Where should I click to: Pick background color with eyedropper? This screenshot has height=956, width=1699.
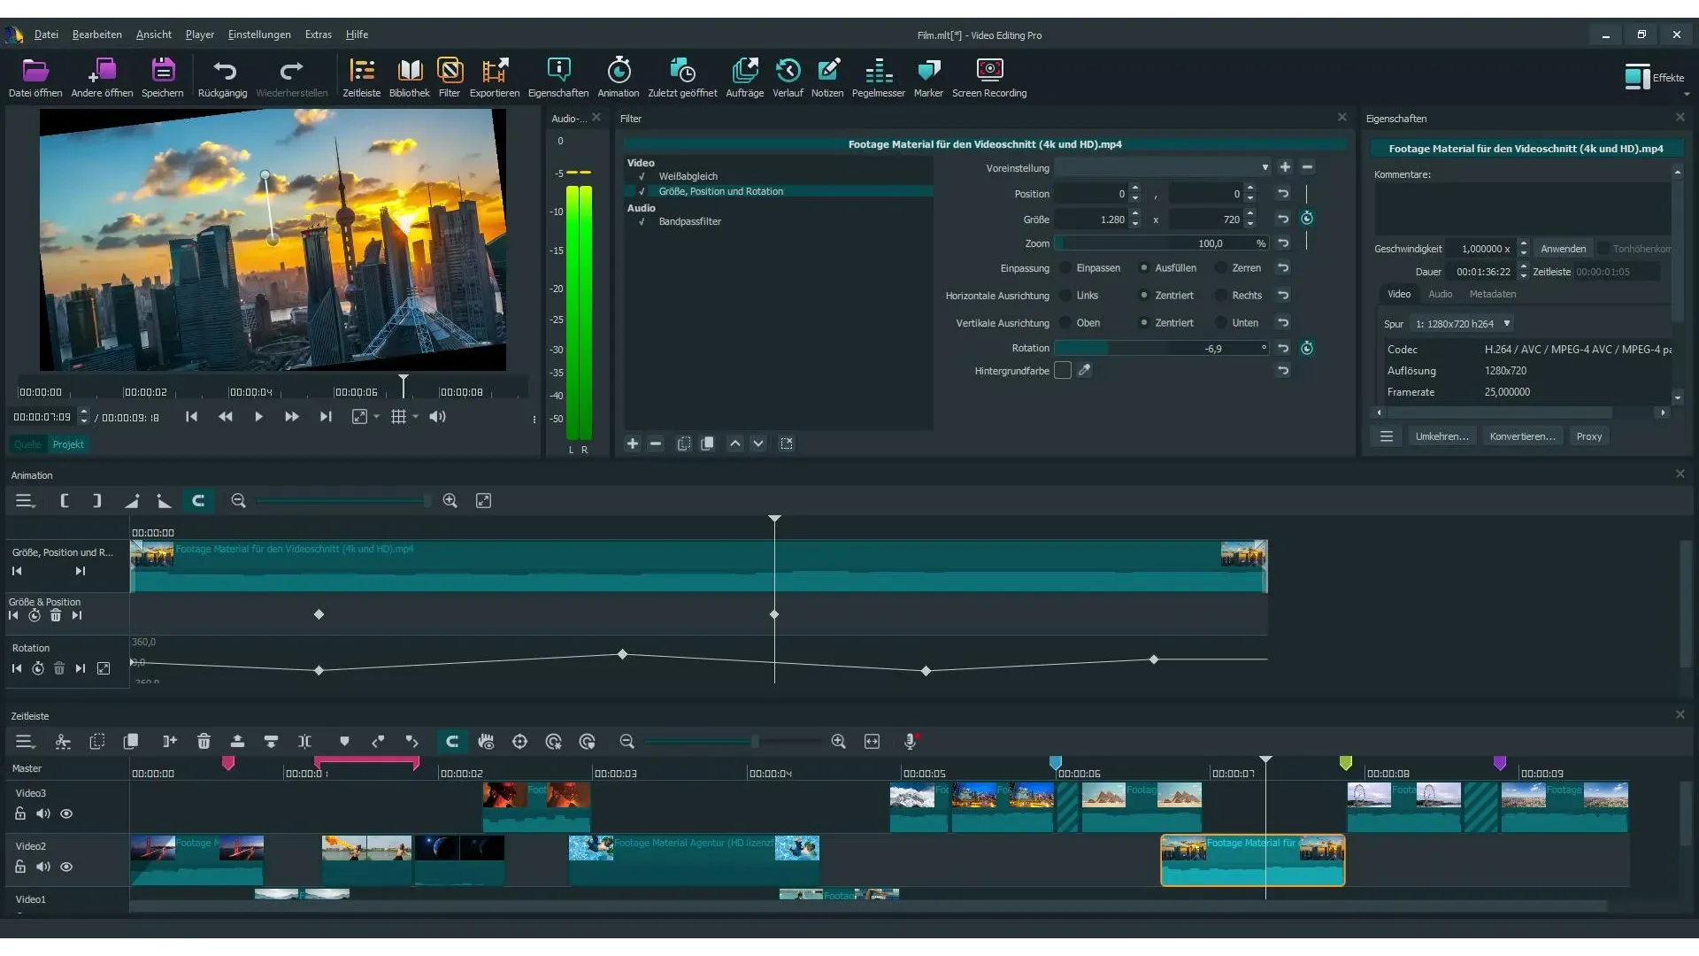pos(1084,371)
